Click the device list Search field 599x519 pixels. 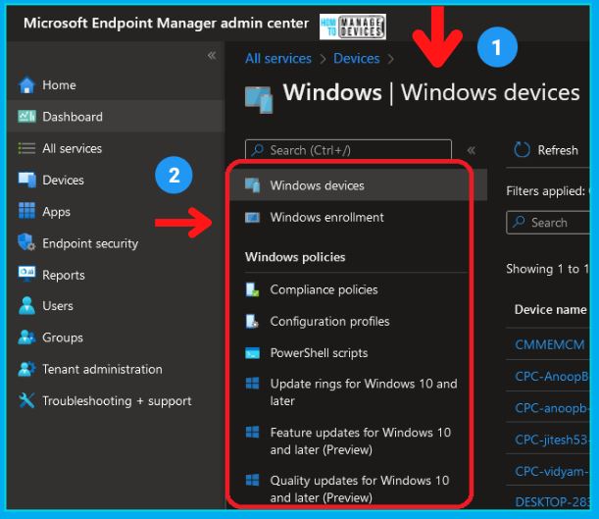coord(548,222)
